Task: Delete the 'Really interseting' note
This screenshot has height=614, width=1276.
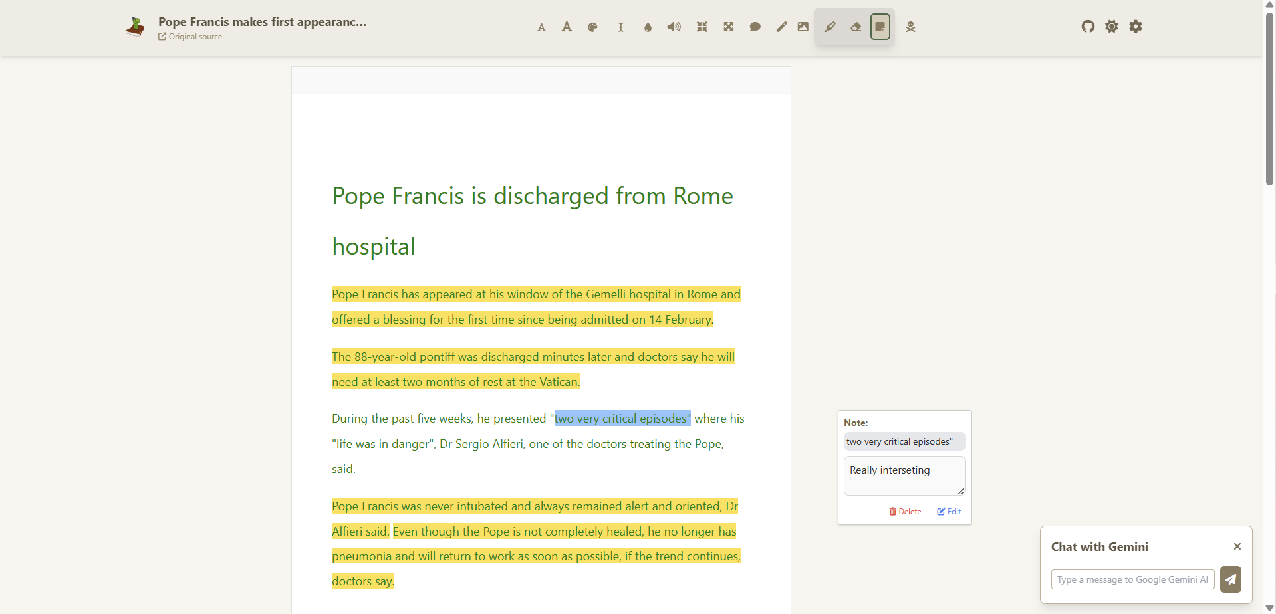Action: 905,512
